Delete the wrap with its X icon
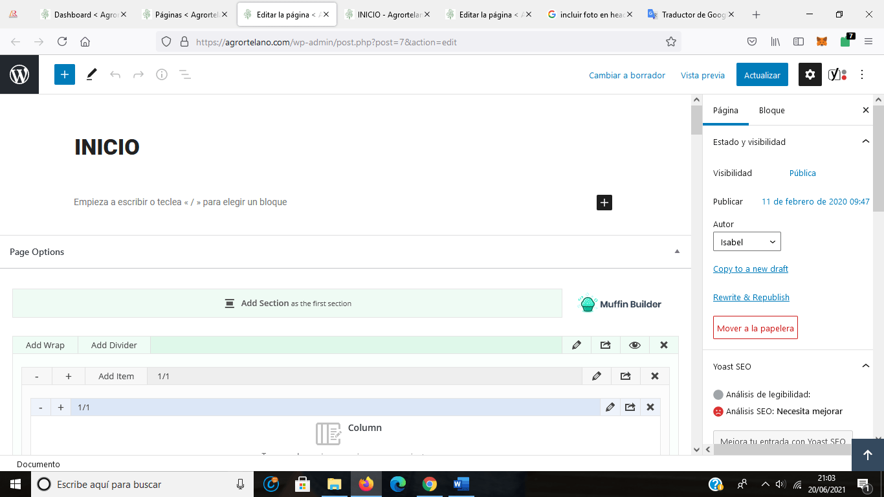Screen dimensions: 884x497 pos(655,376)
